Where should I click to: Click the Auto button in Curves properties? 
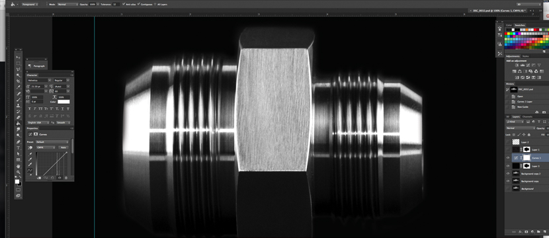click(63, 147)
